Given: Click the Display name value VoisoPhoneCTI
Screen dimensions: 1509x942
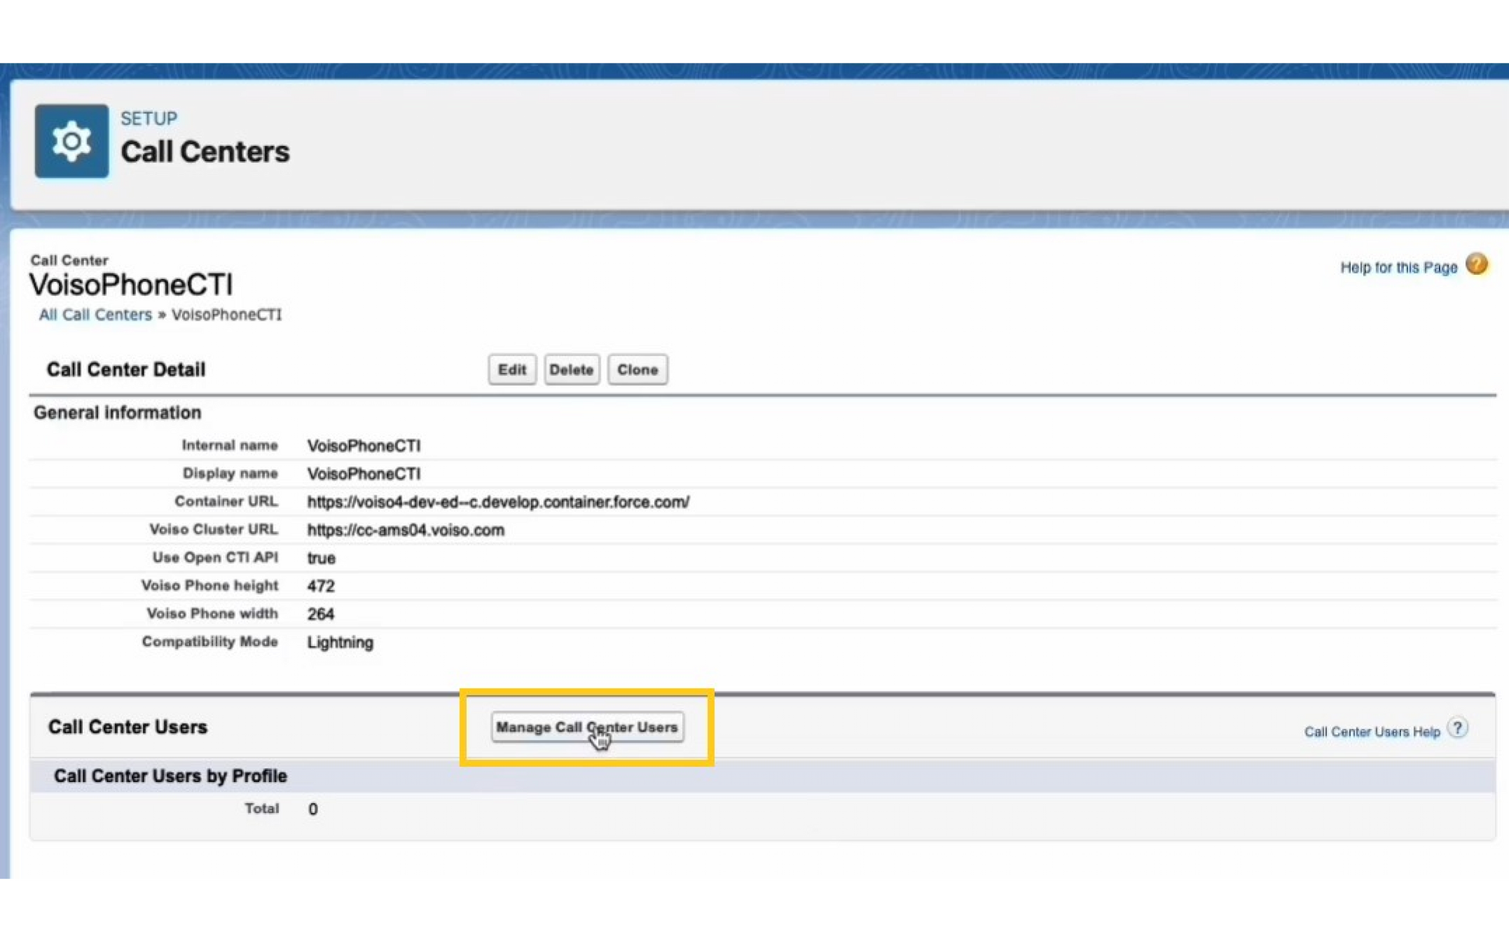Looking at the screenshot, I should 364,474.
